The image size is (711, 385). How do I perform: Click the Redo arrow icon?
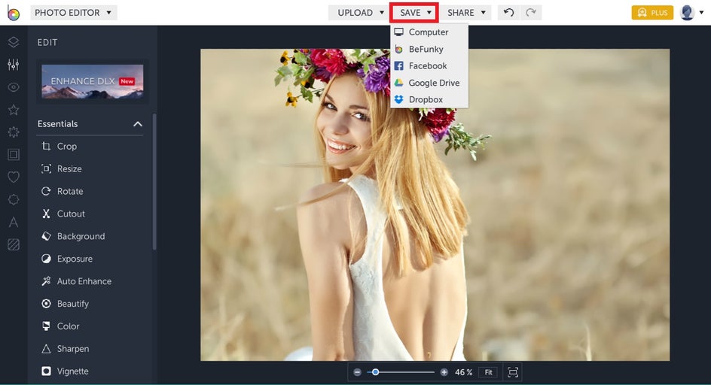[530, 13]
